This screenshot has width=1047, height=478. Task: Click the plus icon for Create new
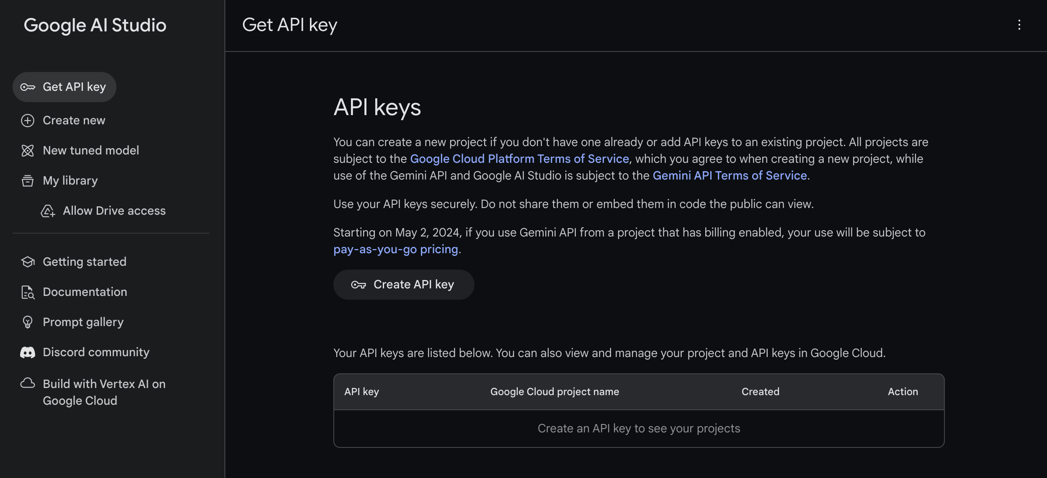pyautogui.click(x=28, y=120)
